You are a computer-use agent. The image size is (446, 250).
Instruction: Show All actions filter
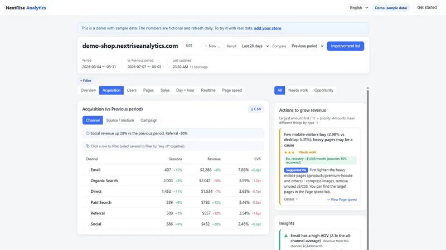(279, 90)
